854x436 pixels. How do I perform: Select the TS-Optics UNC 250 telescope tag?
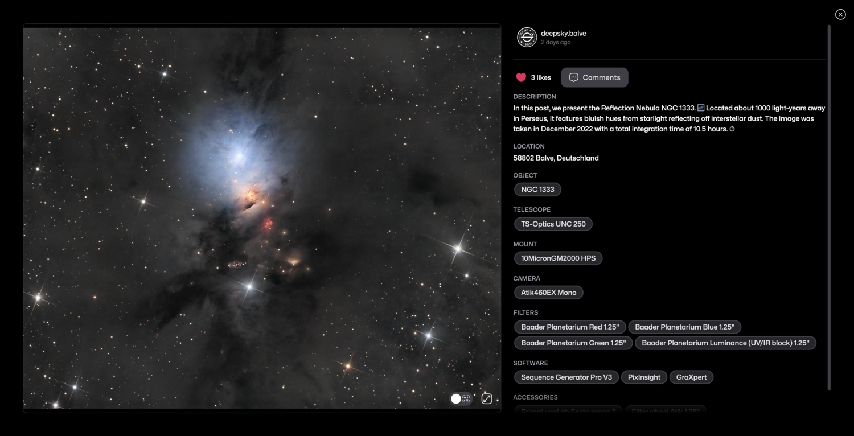click(x=553, y=224)
